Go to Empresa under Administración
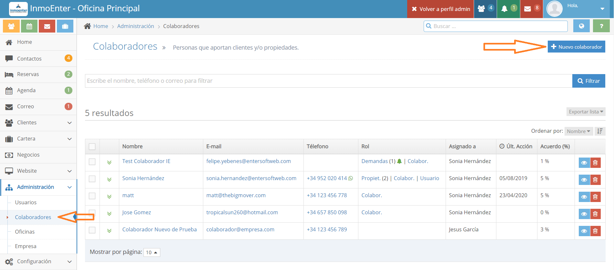The height and width of the screenshot is (270, 614). (26, 246)
